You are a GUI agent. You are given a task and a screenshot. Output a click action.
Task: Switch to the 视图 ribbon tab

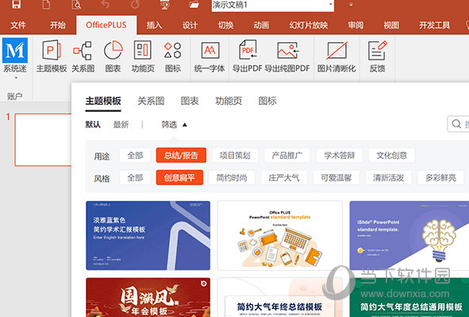391,25
